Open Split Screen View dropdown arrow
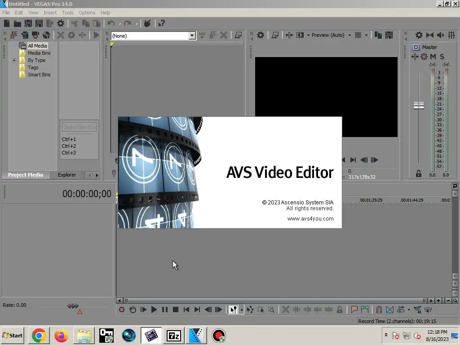Screen dimensions: 460x345 308,35
